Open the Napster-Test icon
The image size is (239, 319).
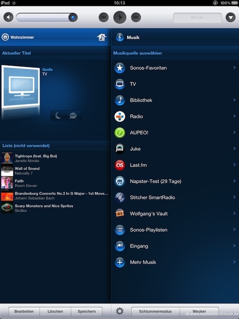tap(119, 181)
